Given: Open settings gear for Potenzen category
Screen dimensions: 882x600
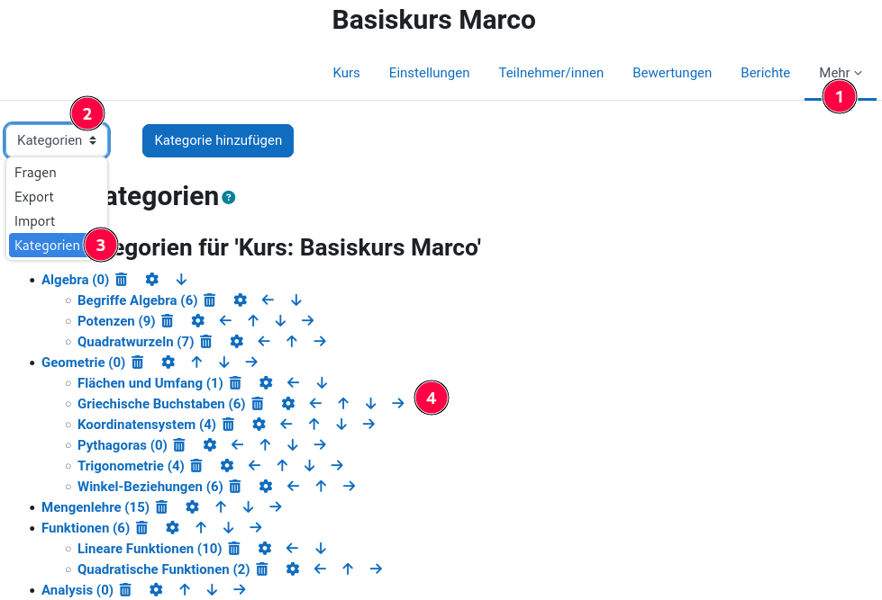Looking at the screenshot, I should (198, 321).
